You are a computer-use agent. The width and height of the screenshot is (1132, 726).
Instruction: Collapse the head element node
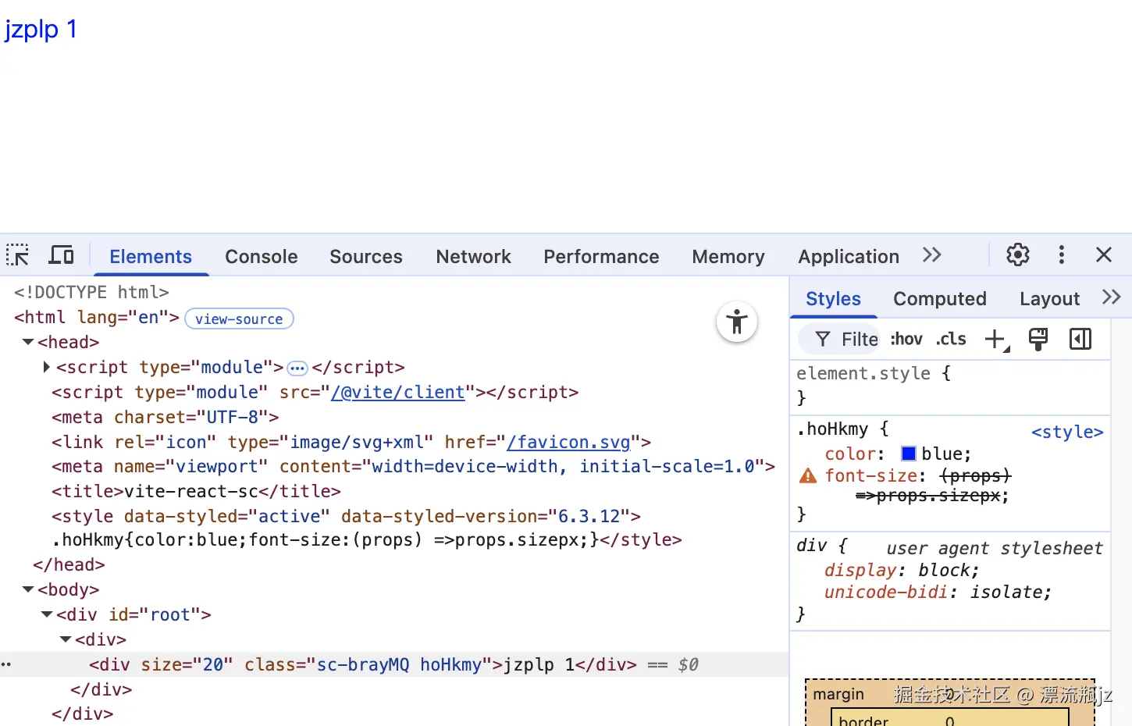point(27,341)
